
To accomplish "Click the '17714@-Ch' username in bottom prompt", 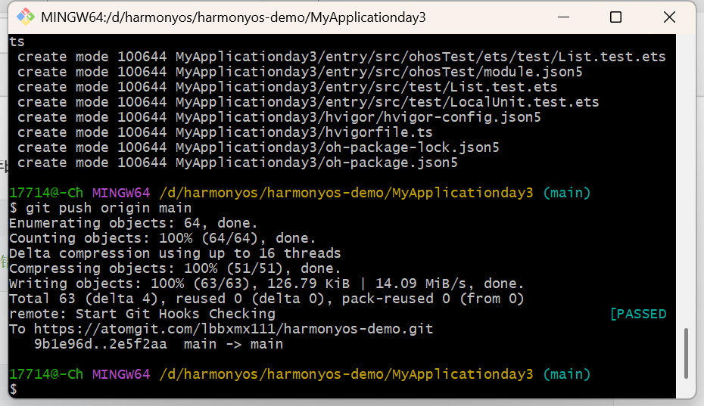I will pyautogui.click(x=46, y=374).
